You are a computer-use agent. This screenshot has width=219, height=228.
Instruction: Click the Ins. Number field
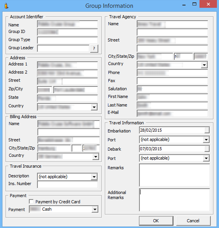point(68,184)
